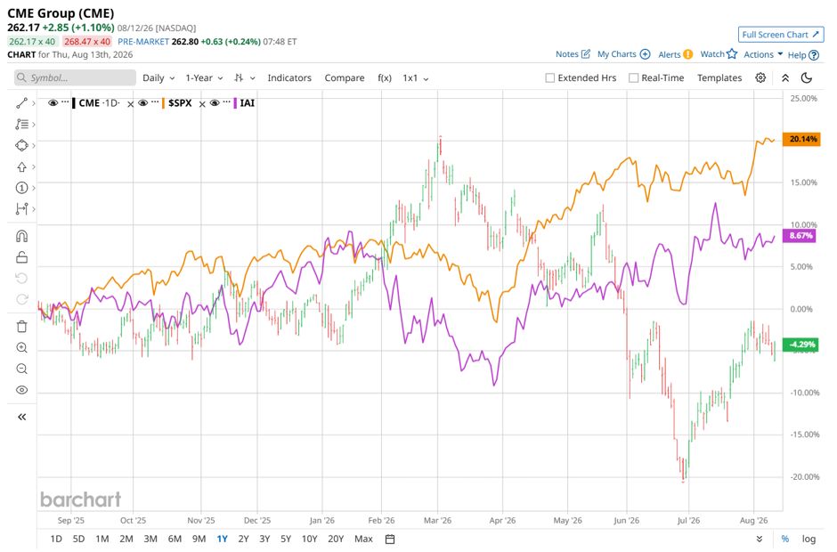This screenshot has height=552, width=837.
Task: Expand options with the double down chevrons
Action: pyautogui.click(x=760, y=540)
